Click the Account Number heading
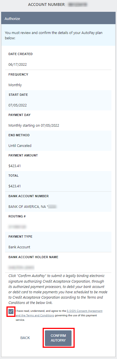Viewport: 117px width, 359px height. tap(46, 5)
